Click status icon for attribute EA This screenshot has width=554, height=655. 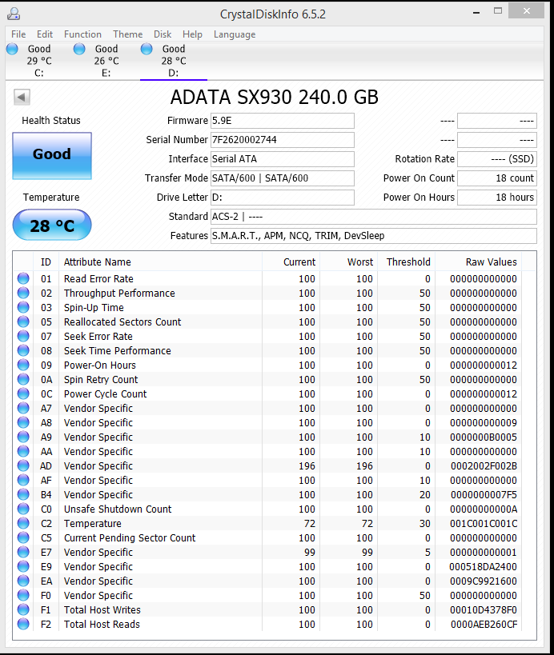pos(23,581)
